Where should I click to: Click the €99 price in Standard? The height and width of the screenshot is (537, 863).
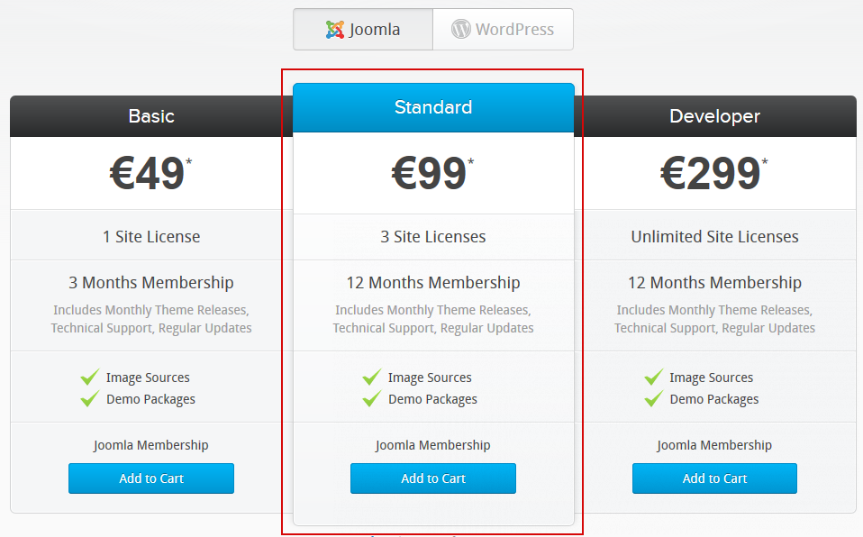click(x=430, y=173)
